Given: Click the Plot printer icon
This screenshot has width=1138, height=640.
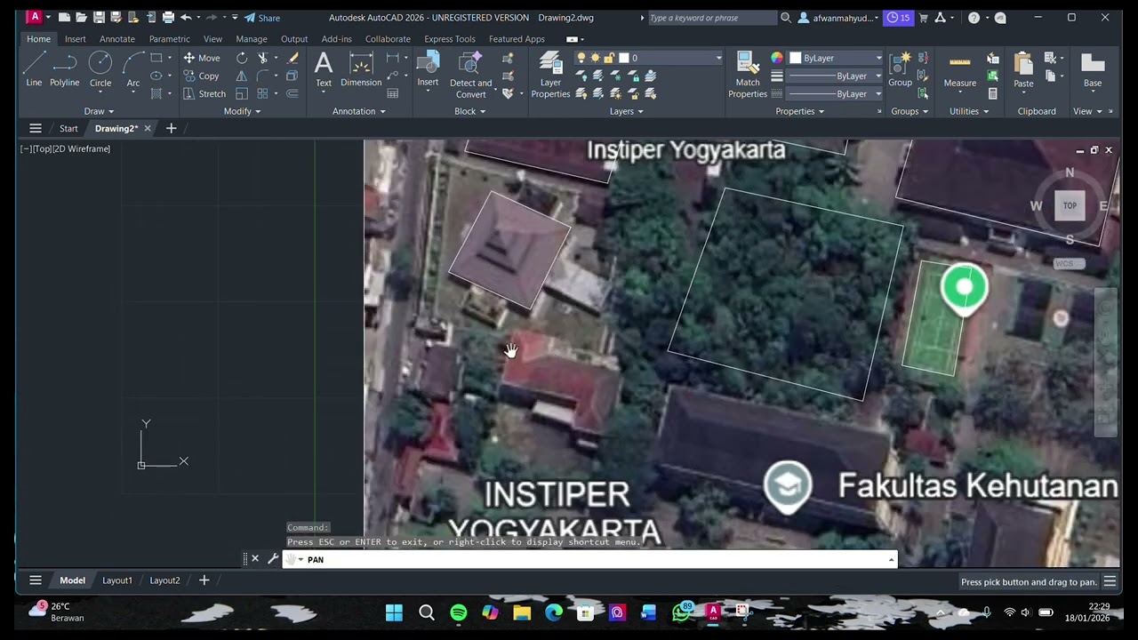Looking at the screenshot, I should [x=168, y=18].
